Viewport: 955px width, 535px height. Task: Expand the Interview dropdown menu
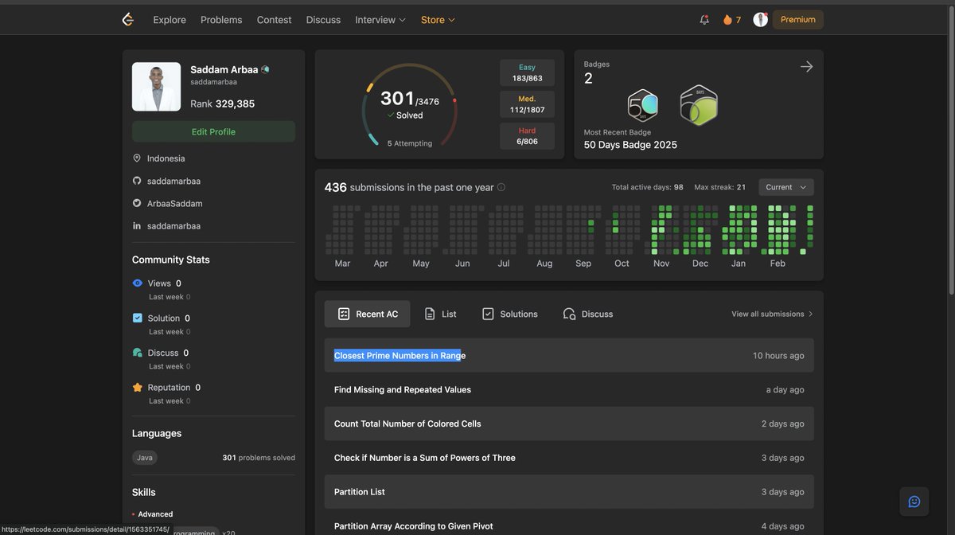tap(380, 20)
